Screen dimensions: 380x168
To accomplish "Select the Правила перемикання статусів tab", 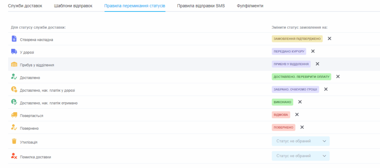I will (135, 6).
